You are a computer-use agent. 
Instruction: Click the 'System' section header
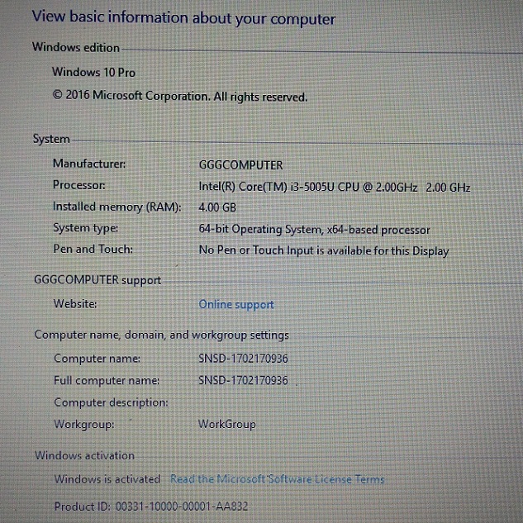pyautogui.click(x=51, y=139)
